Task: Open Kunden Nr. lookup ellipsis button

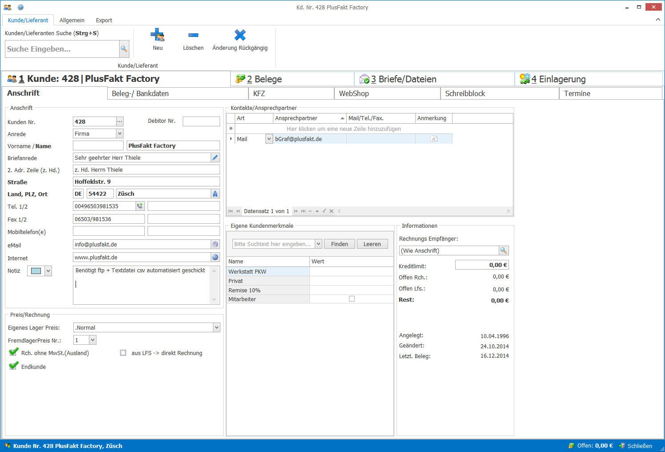Action: click(x=120, y=121)
